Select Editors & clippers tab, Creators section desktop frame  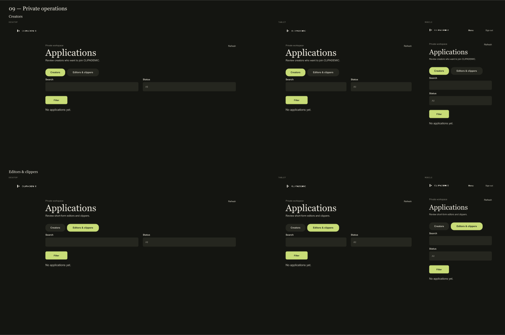coord(83,72)
